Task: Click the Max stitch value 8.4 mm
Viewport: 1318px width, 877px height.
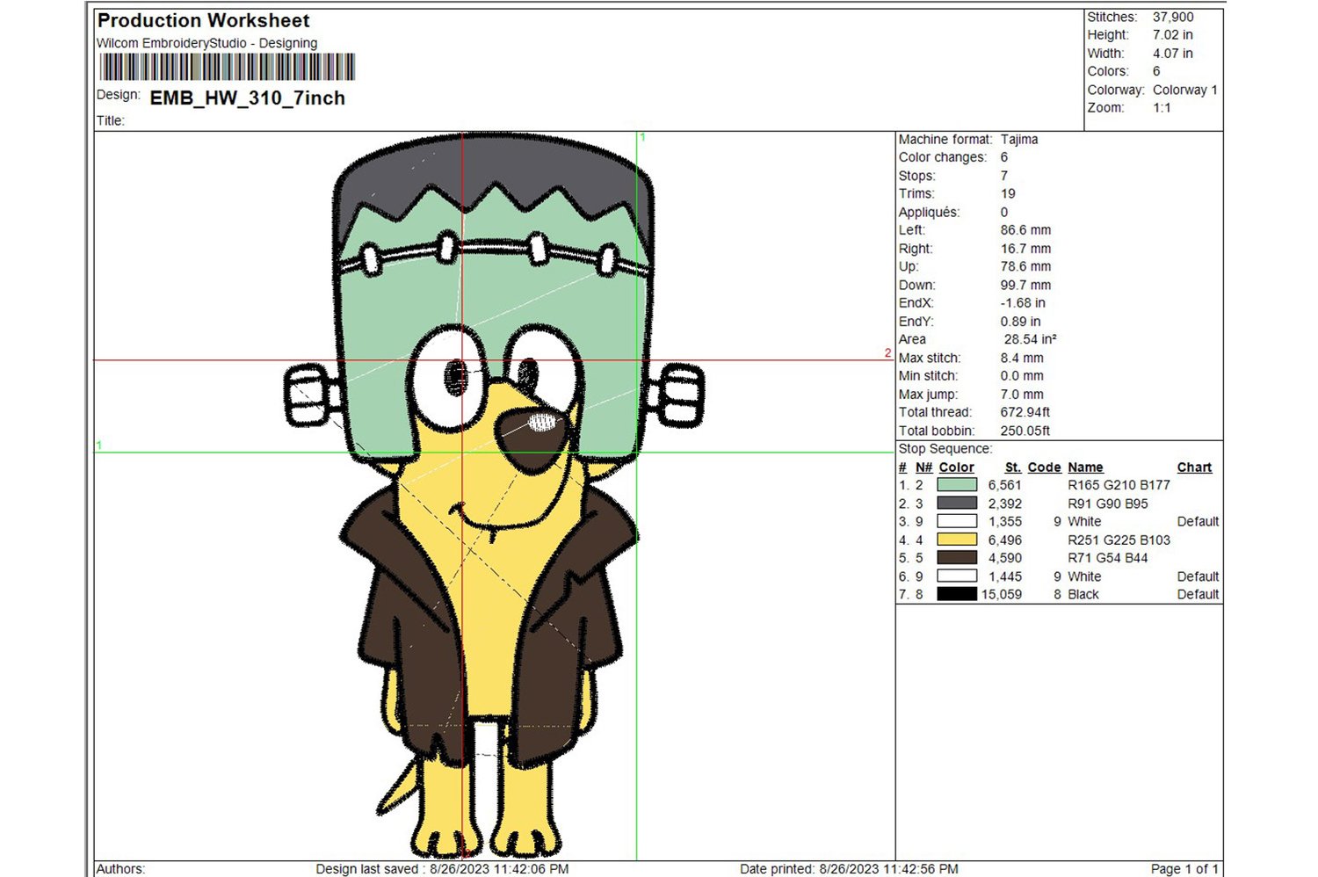Action: click(1022, 358)
